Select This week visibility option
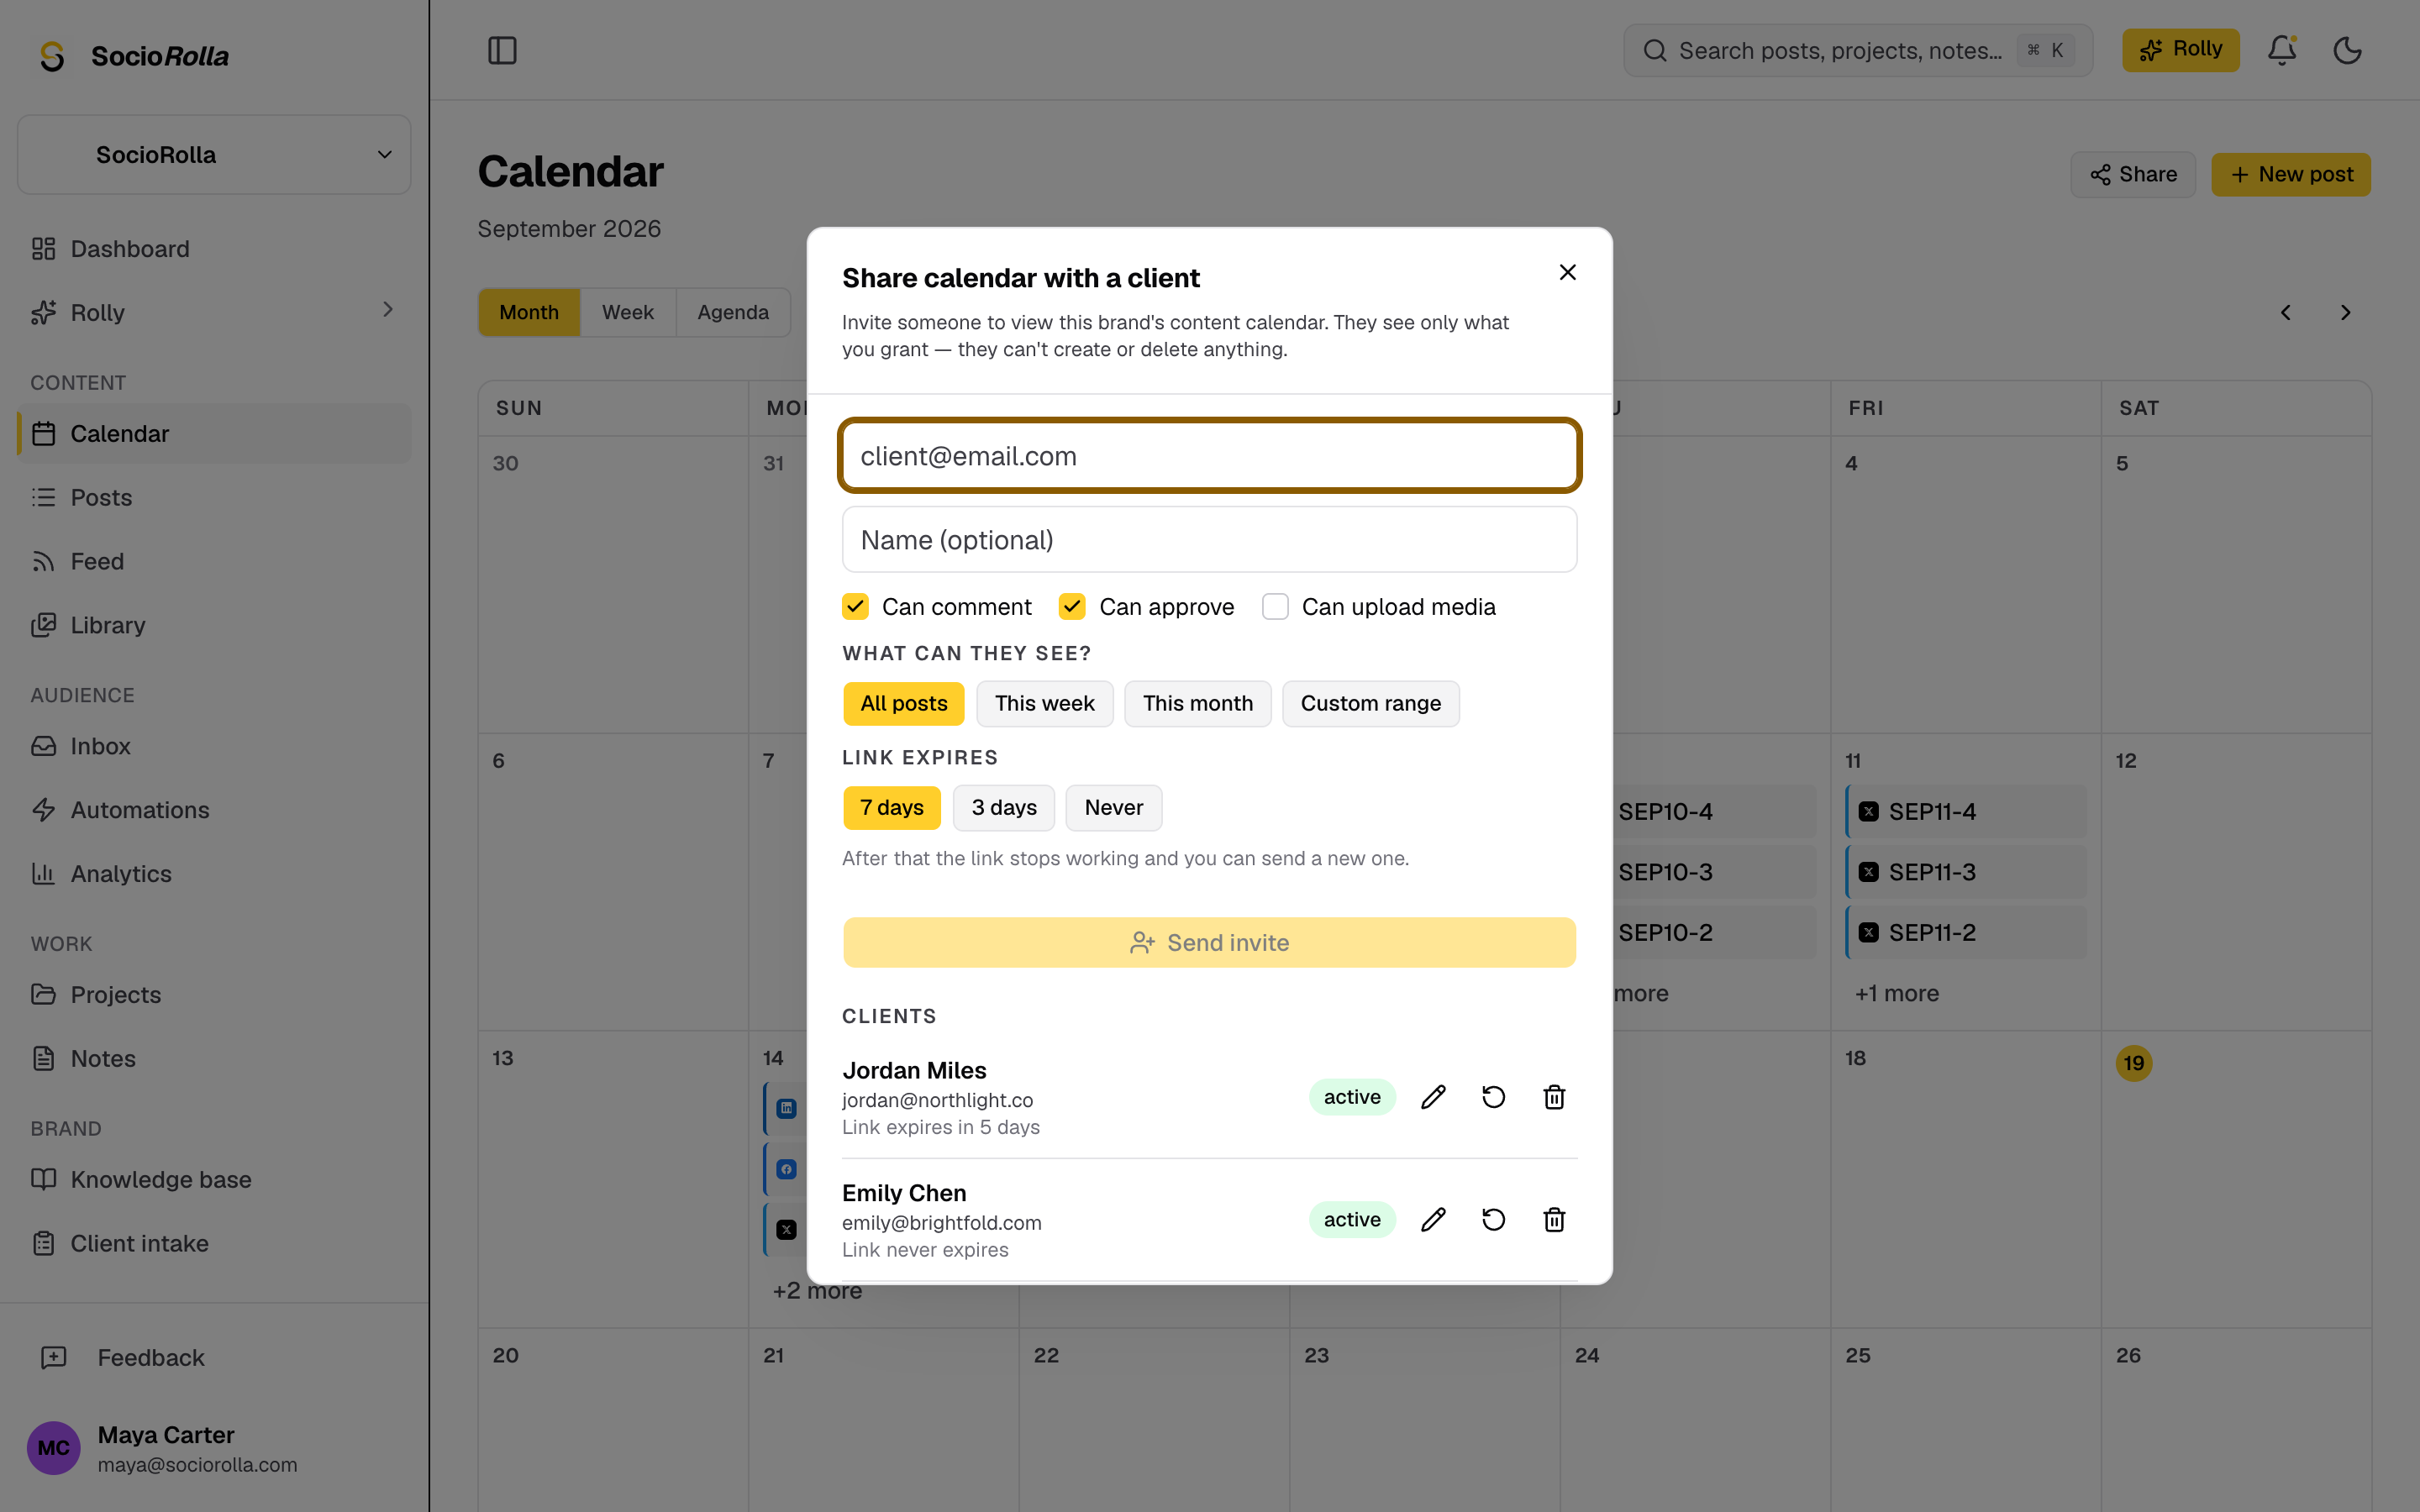The image size is (2420, 1512). (x=1044, y=704)
